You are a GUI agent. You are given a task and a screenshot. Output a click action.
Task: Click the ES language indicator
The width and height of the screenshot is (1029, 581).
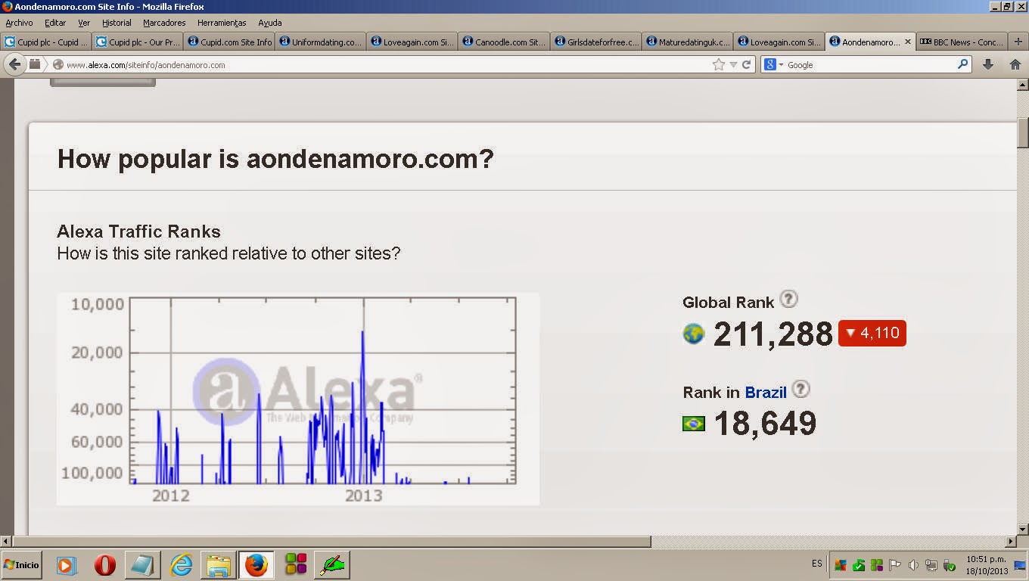(817, 564)
